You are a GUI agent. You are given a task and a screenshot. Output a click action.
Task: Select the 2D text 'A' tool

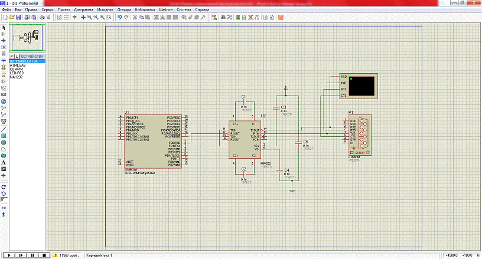coord(4,162)
